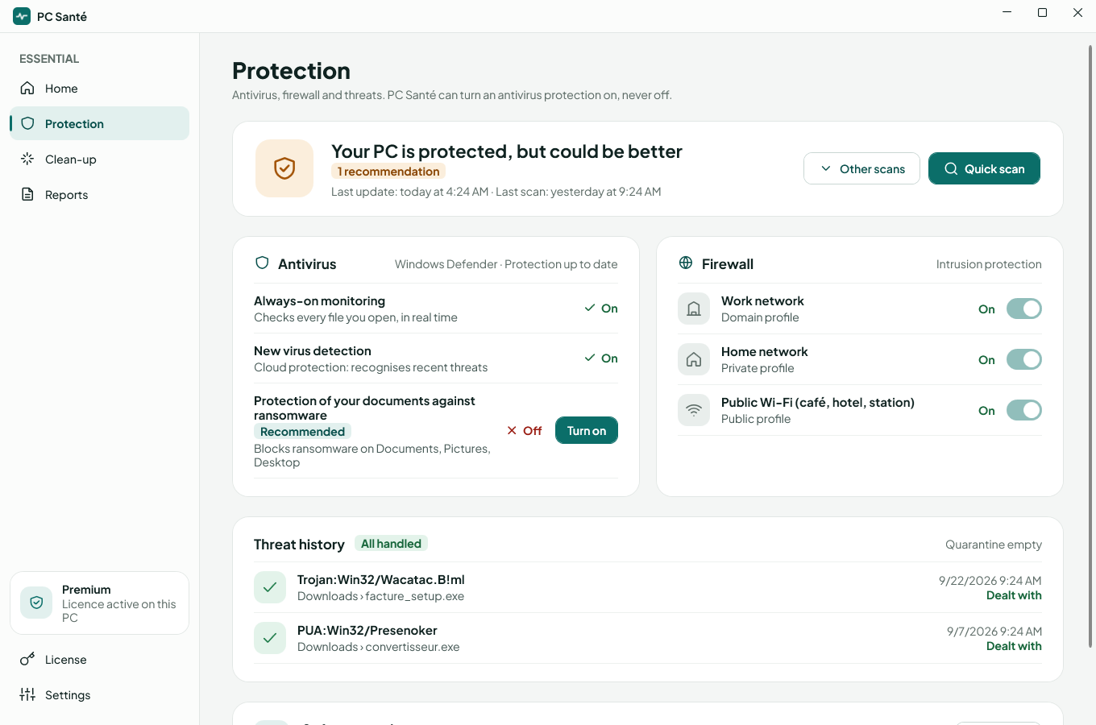Viewport: 1096px width, 725px height.
Task: Click Dealt with for Wacatac trojan
Action: 1014,595
